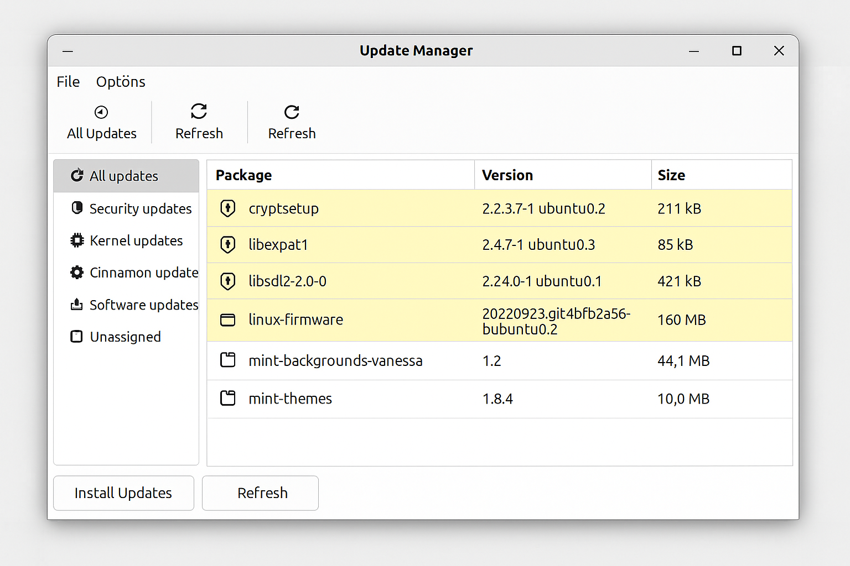Select the Unassigned category
The image size is (850, 566).
(x=125, y=337)
